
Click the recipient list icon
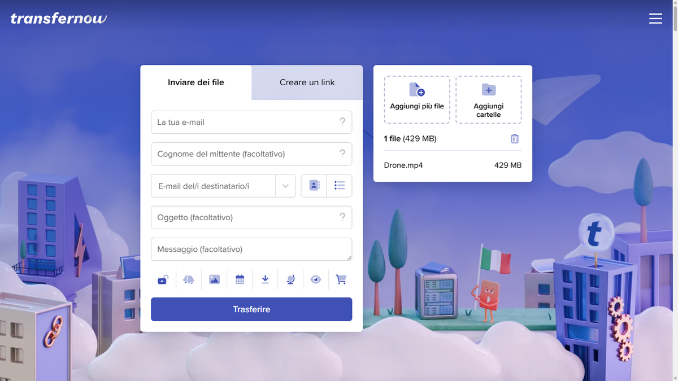pos(340,186)
